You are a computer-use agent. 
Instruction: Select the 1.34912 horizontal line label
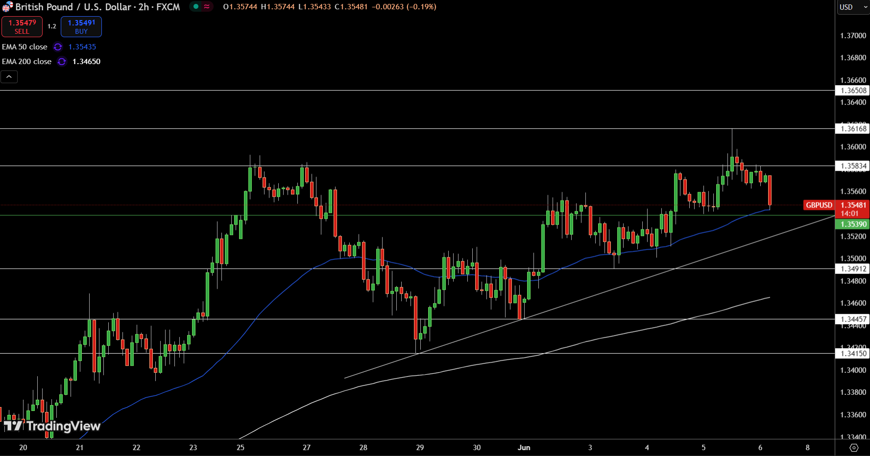click(x=853, y=269)
